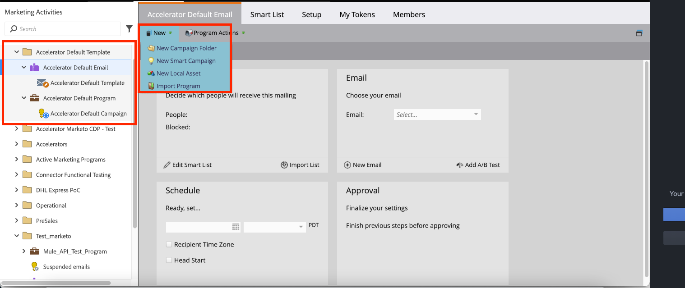
Task: Open the Members tab
Action: tap(409, 14)
